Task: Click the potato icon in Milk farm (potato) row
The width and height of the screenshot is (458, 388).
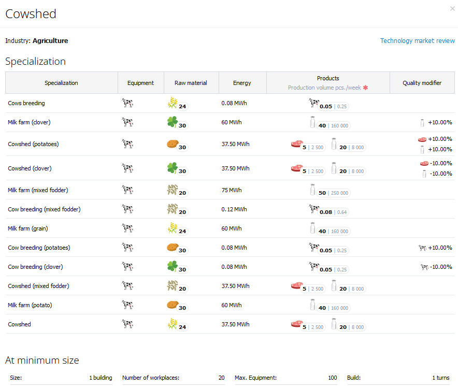Action: pos(173,305)
